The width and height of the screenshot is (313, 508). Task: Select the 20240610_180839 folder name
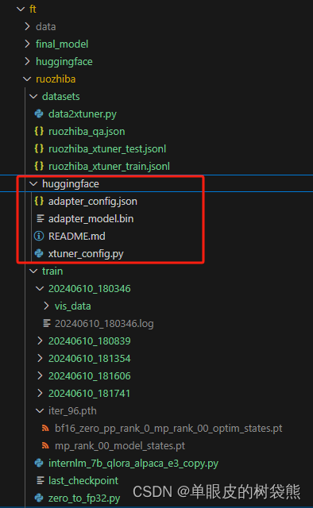coord(90,341)
